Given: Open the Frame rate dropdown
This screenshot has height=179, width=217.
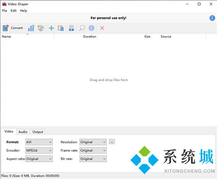Looking at the screenshot, I should tap(93, 150).
